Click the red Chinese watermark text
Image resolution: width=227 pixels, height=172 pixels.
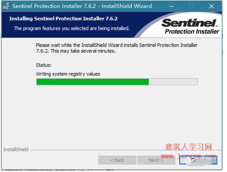point(189,147)
